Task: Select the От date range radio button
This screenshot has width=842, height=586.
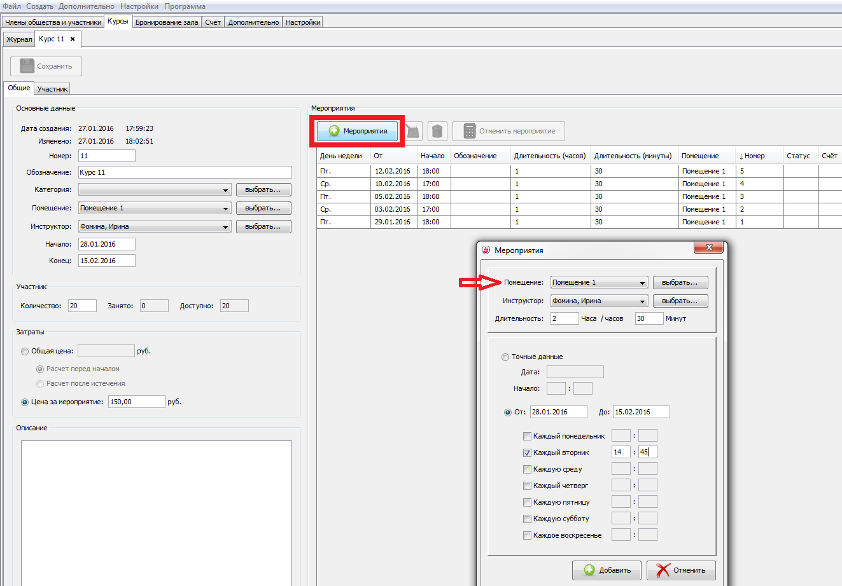Action: pos(508,412)
